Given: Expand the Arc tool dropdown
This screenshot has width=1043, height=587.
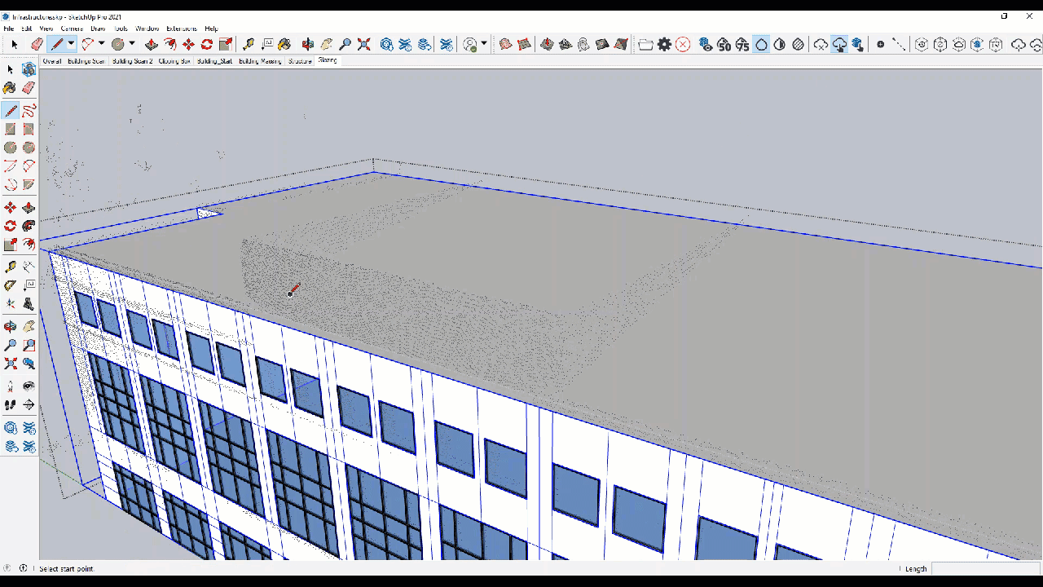Looking at the screenshot, I should [x=100, y=45].
